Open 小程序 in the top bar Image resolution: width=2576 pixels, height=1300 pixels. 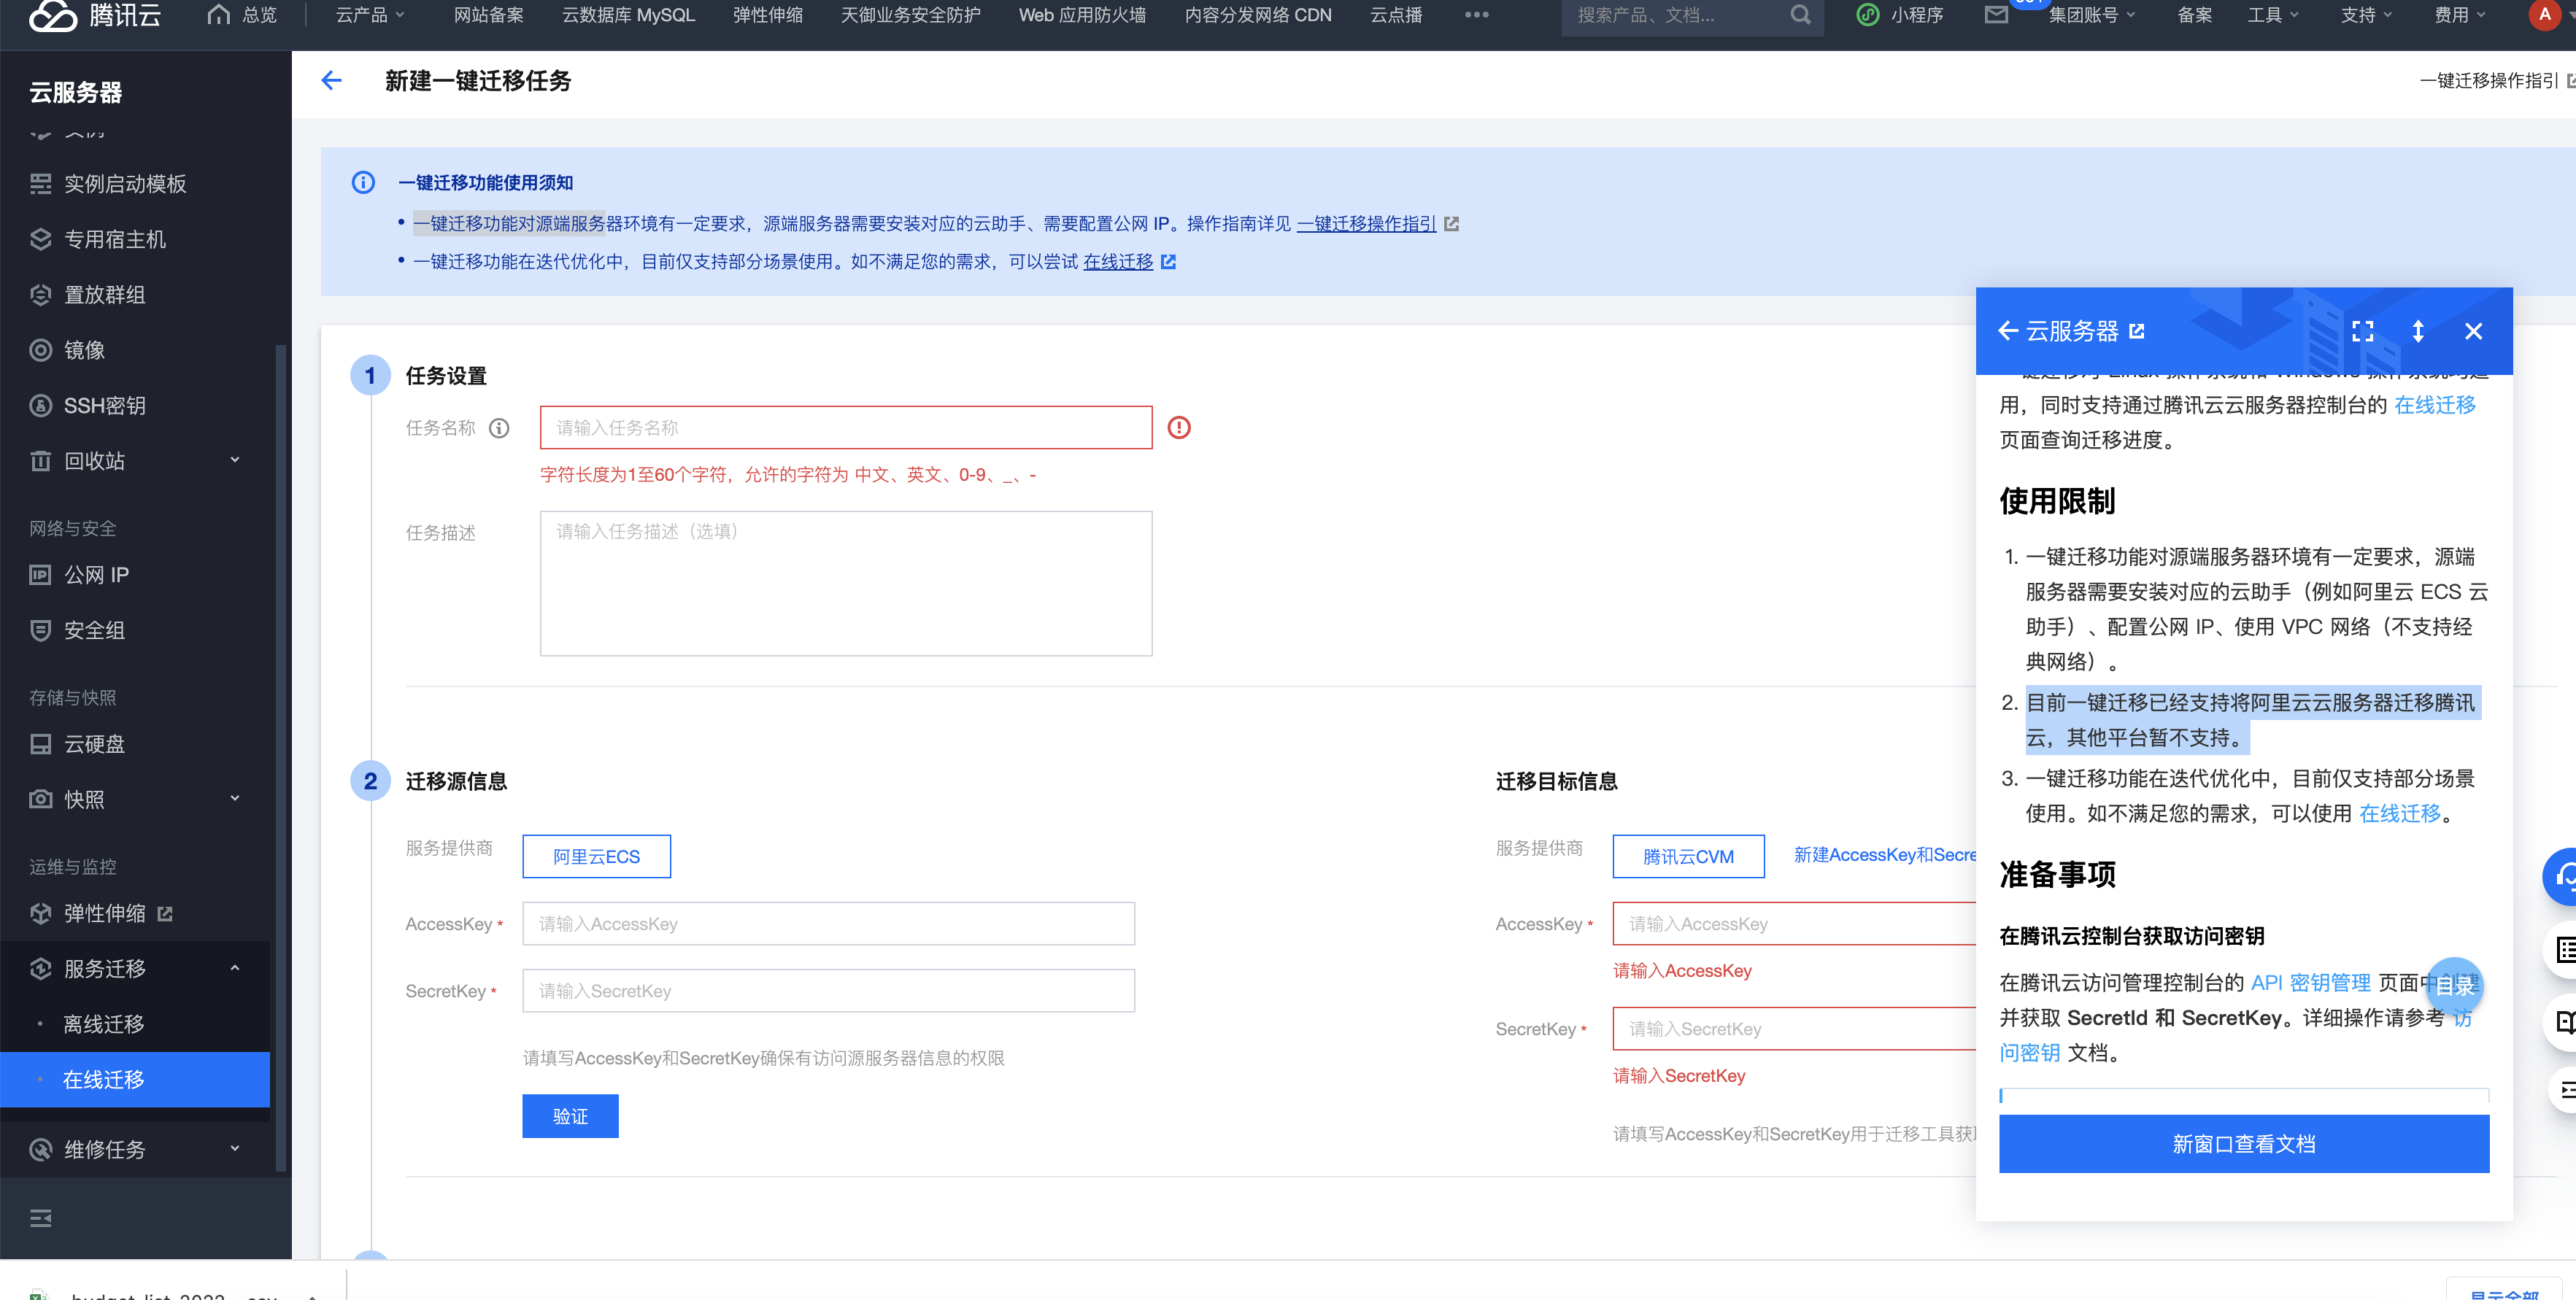click(x=1900, y=15)
